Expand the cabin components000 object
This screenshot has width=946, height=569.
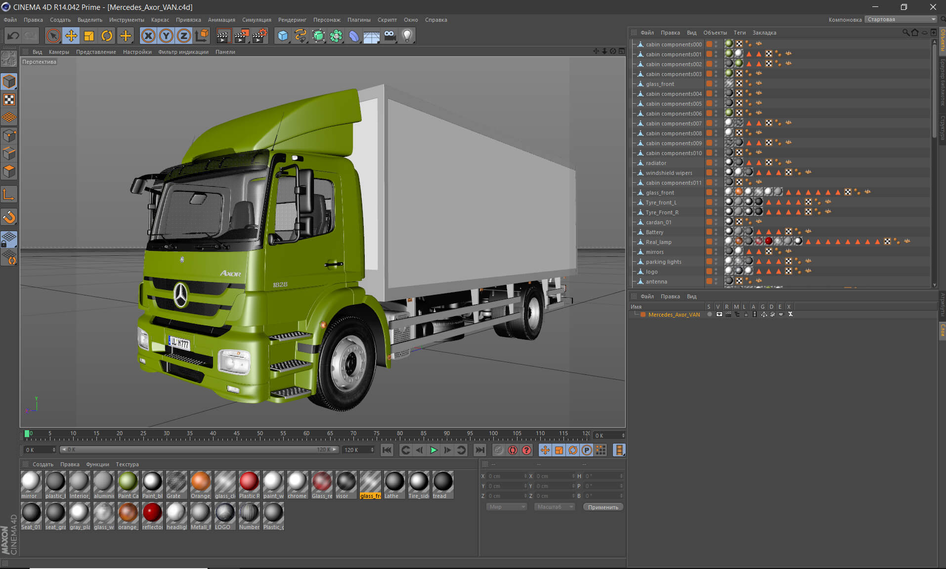point(634,44)
